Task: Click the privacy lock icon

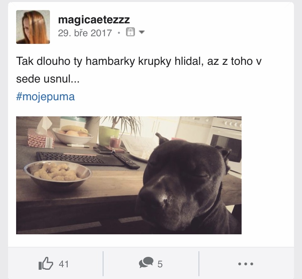Action: 130,32
